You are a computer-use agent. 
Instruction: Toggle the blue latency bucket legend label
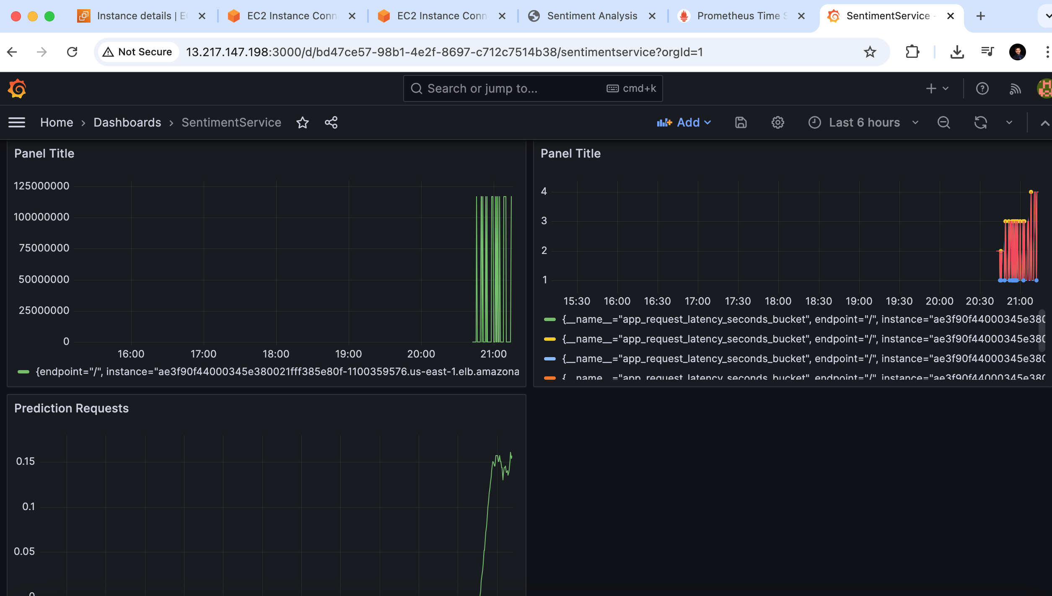803,359
